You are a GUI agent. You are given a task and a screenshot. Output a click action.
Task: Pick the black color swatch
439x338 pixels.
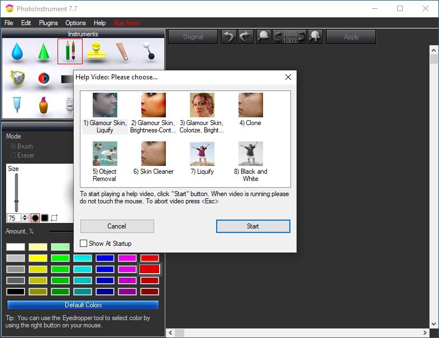(x=16, y=292)
